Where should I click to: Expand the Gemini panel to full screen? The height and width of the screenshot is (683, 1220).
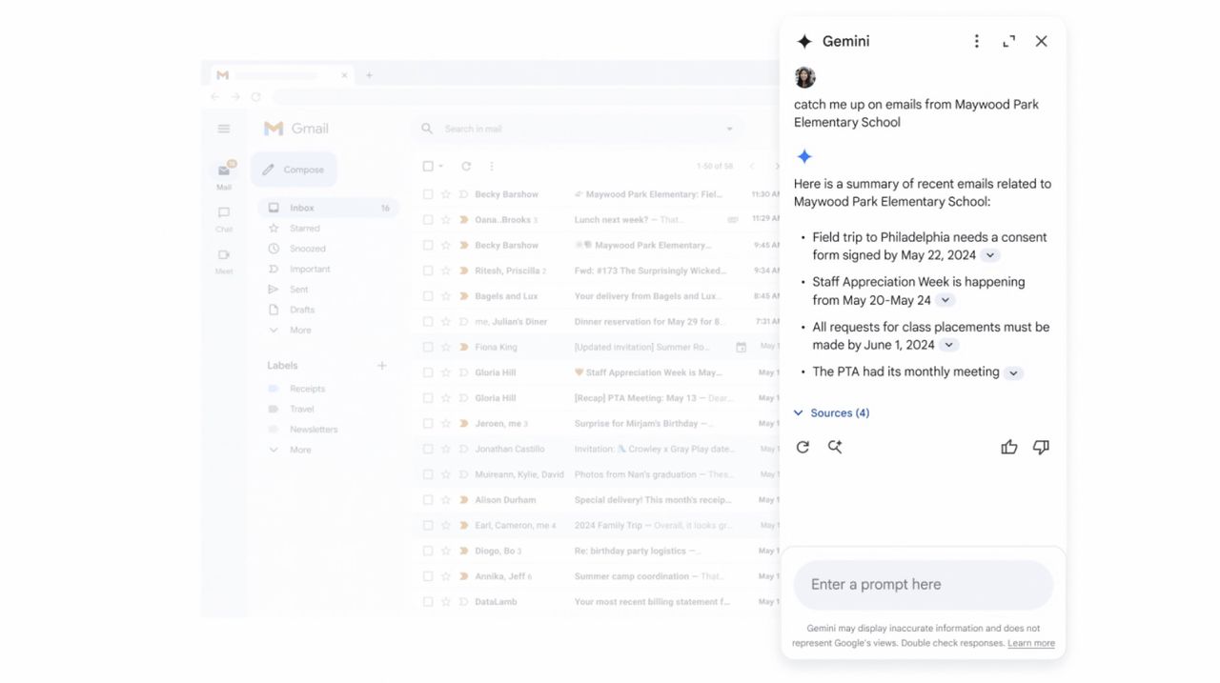coord(1008,41)
